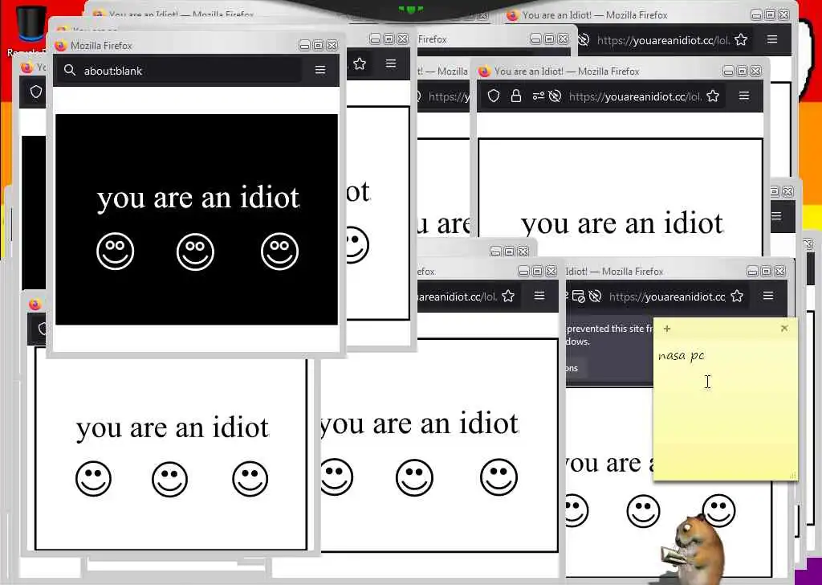Click the bookmark star in the popup-notification window
This screenshot has width=822, height=585.
coord(737,297)
